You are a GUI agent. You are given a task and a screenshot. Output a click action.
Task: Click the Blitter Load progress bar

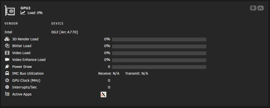[159, 46]
